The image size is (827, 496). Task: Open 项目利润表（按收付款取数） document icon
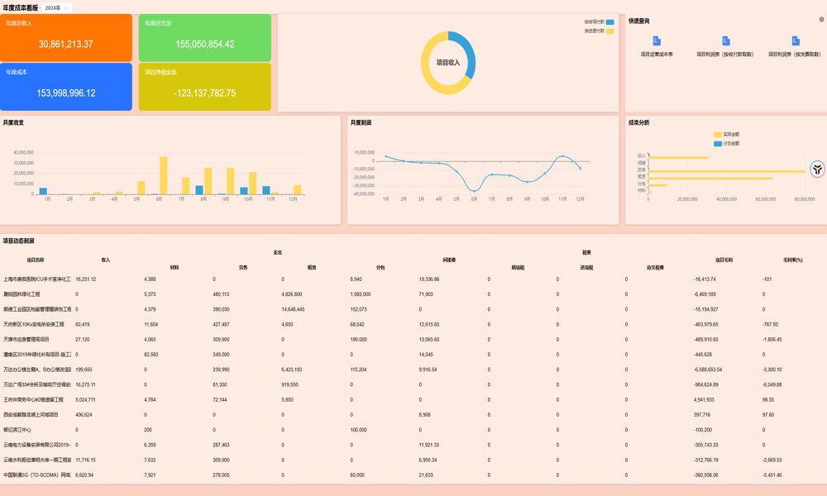pos(725,41)
